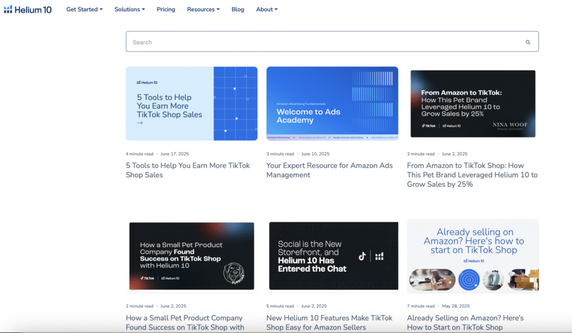Open the Small Pet Product Company thumbnail
572x333 pixels.
(x=192, y=256)
